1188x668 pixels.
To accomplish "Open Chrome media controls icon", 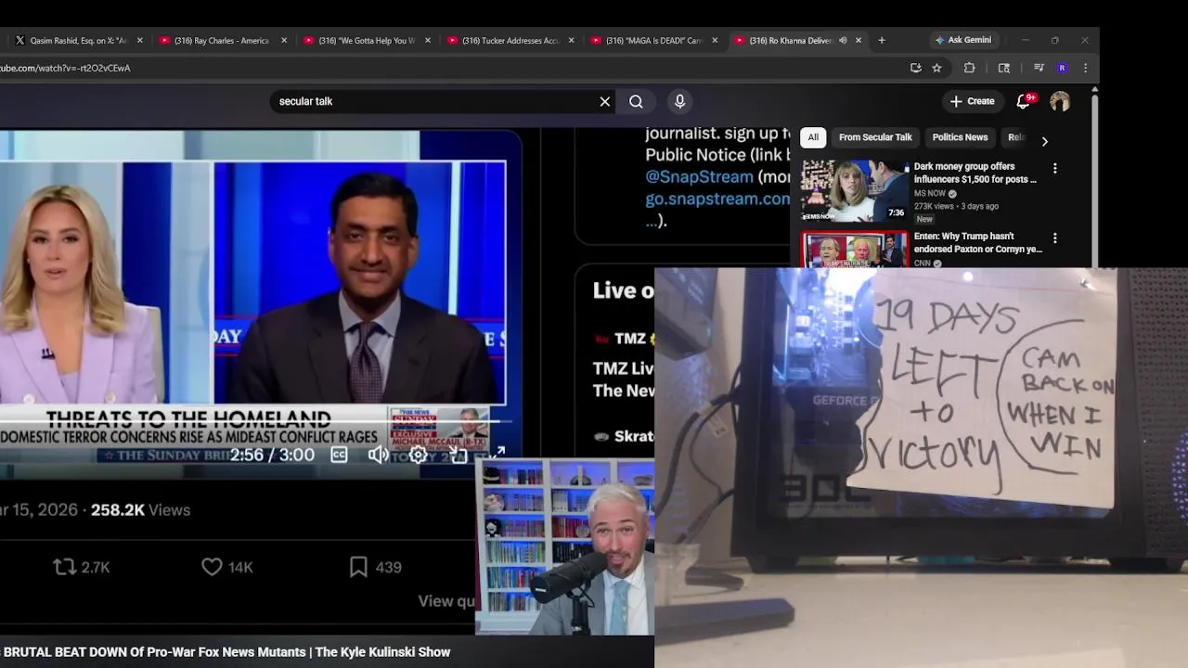I will pos(1039,68).
